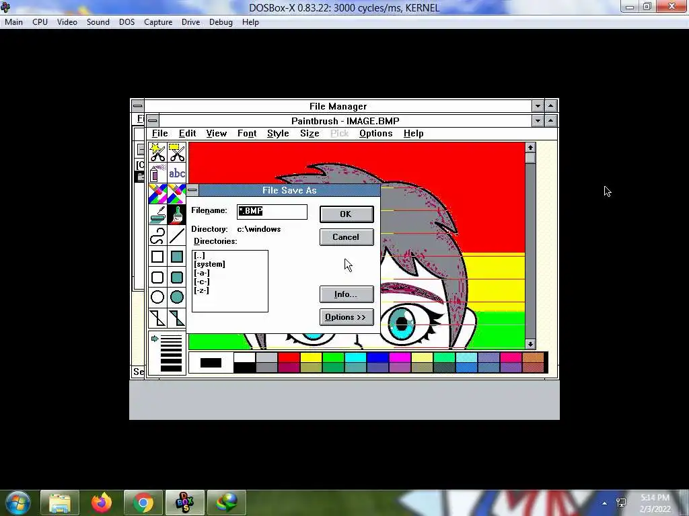Open the Paintbrush File menu
This screenshot has width=689, height=516.
pyautogui.click(x=160, y=134)
